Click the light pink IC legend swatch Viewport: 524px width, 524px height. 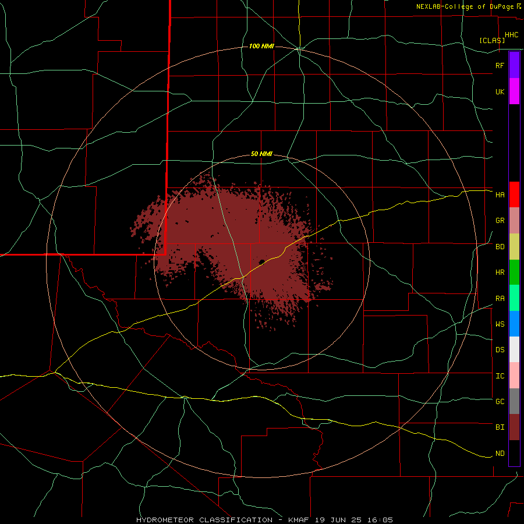(x=514, y=376)
